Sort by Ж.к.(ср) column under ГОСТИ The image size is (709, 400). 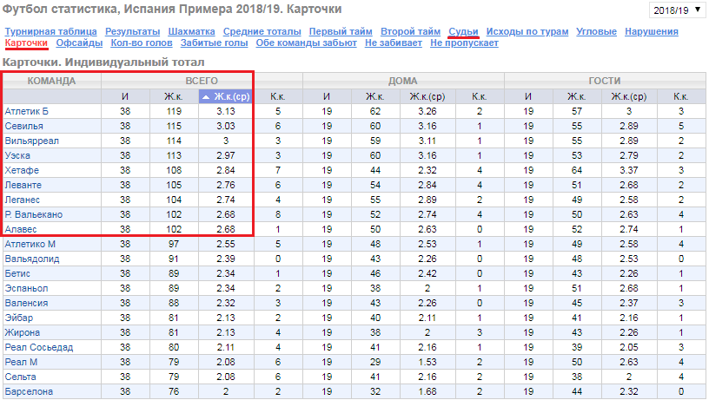[629, 96]
